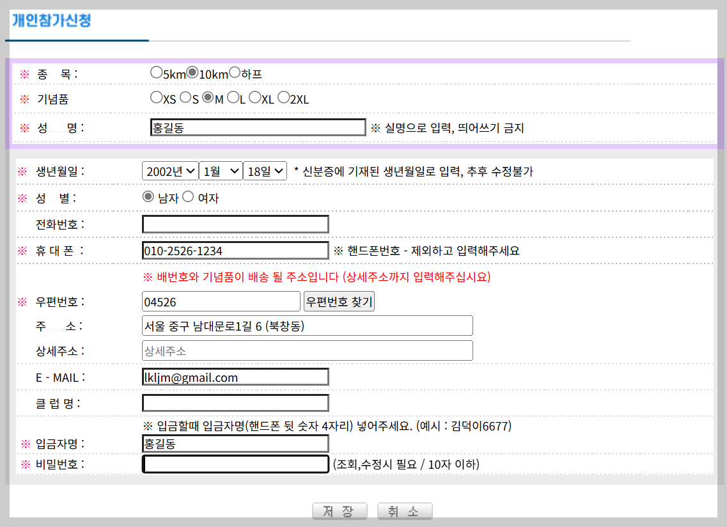This screenshot has width=727, height=527.
Task: Click the 우편번호 field showing 04526
Action: [221, 301]
